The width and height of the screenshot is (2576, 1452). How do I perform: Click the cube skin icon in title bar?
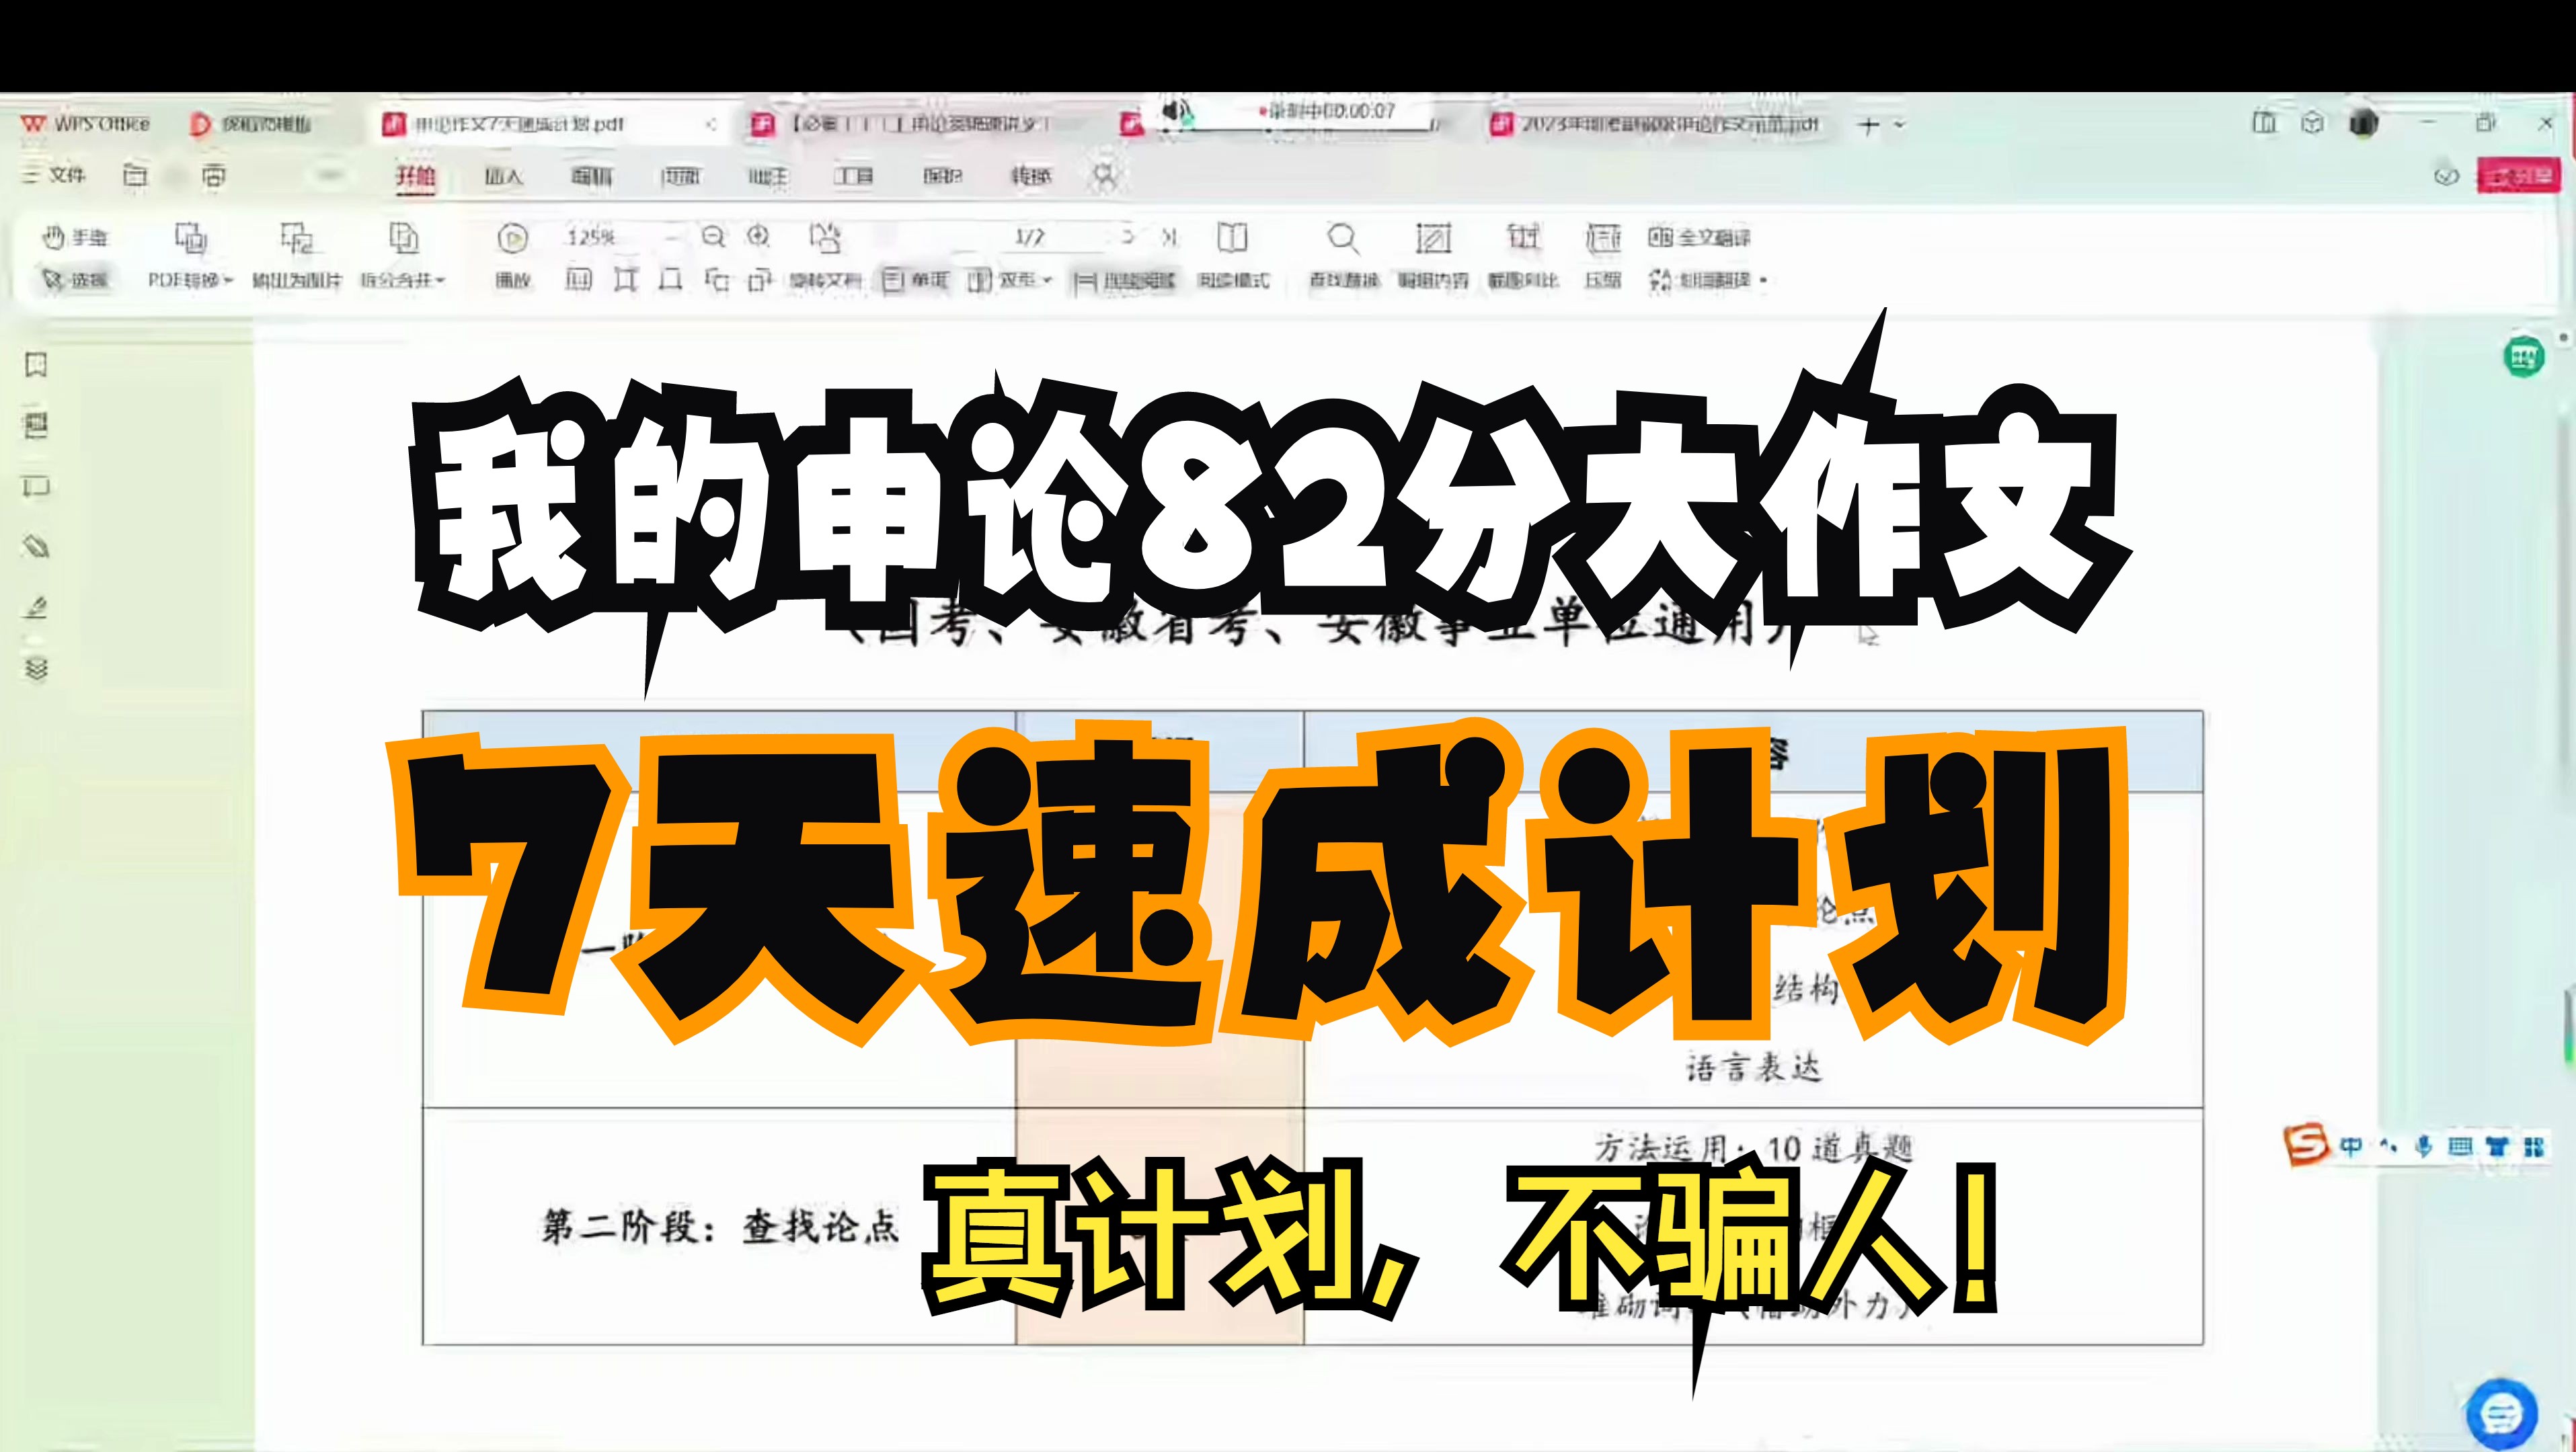[2313, 123]
